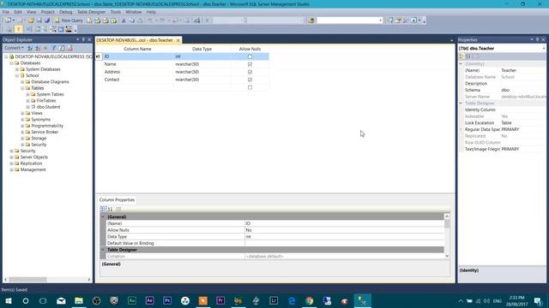This screenshot has height=308, width=549.
Task: Click the Manage Check Constraints icon in the Table Designer toolbar
Action: click(x=61, y=29)
